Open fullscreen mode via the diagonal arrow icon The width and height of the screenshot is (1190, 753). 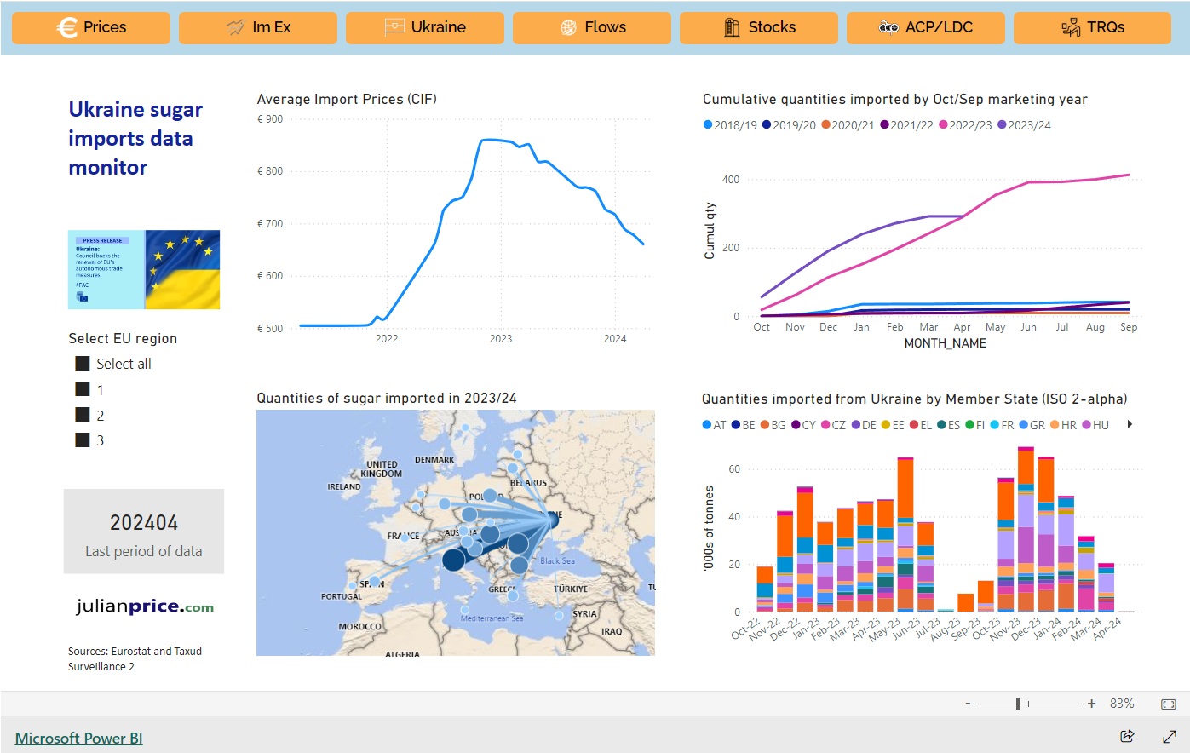(x=1168, y=736)
